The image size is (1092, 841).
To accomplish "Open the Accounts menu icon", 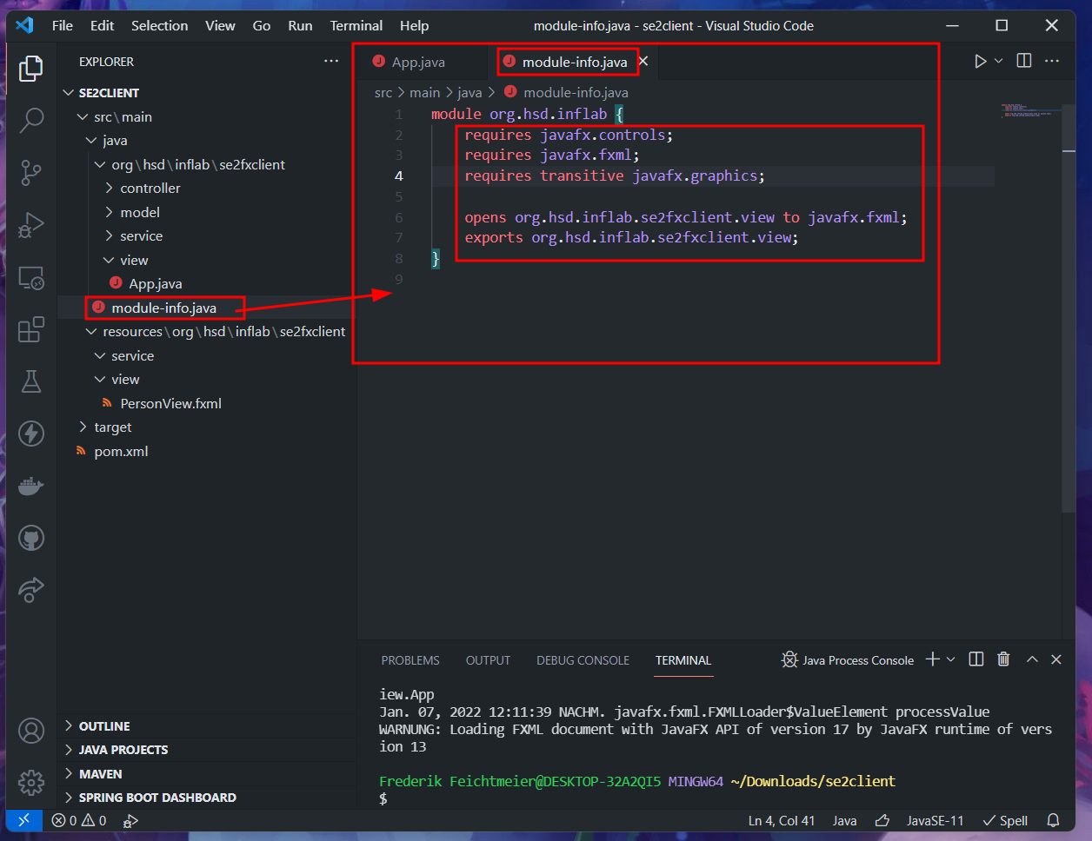I will click(31, 731).
